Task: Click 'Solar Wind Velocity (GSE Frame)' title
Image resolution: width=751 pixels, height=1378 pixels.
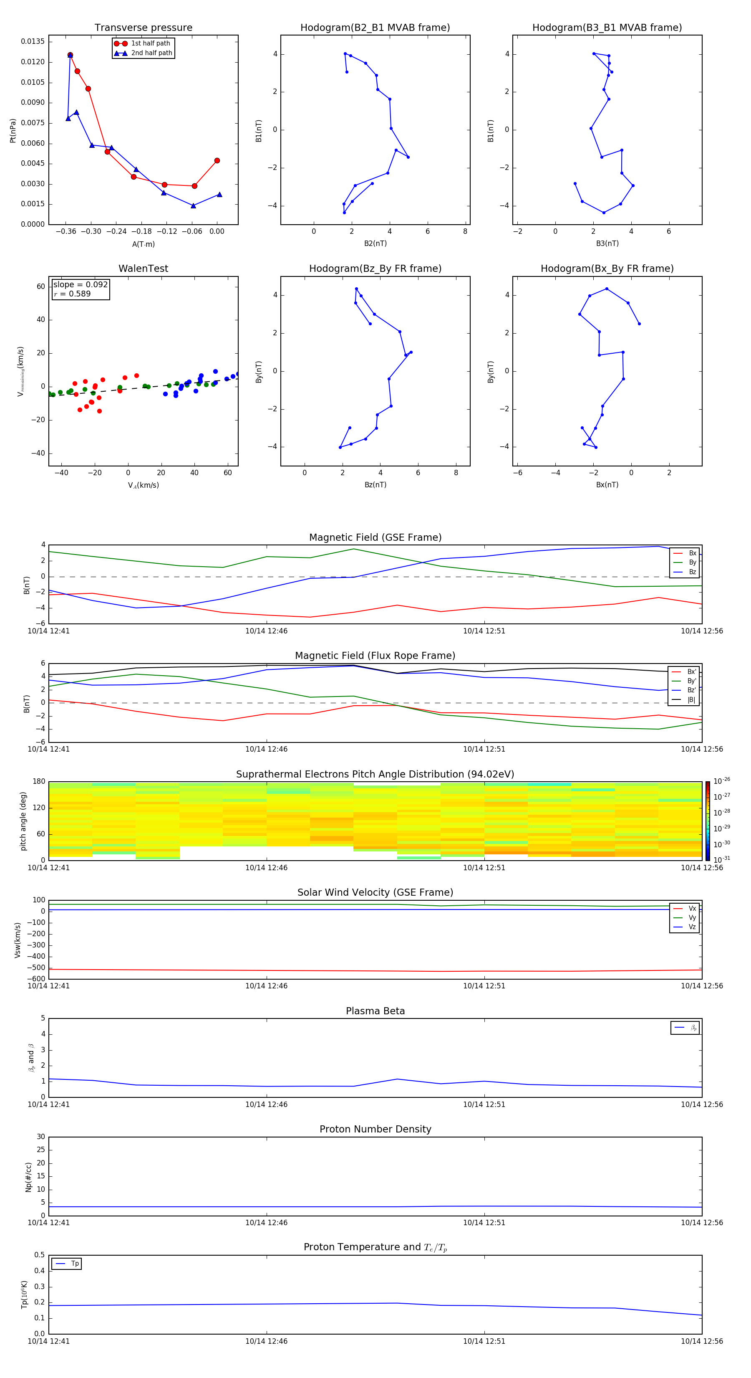Action: (375, 892)
